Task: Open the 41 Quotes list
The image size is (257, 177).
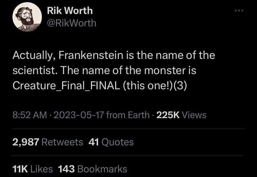Action: 111,142
